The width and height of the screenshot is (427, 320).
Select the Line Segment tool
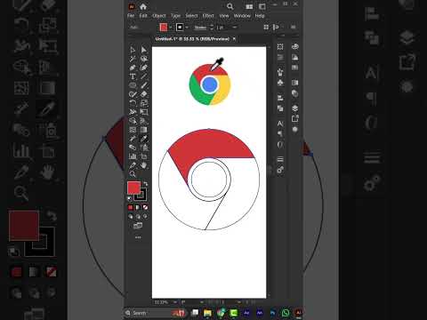click(x=144, y=76)
